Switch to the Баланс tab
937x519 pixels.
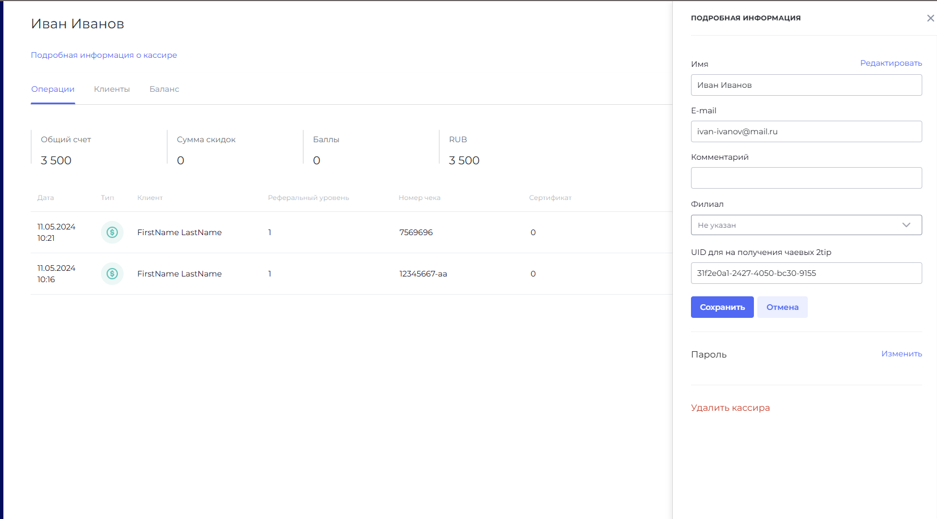(164, 89)
